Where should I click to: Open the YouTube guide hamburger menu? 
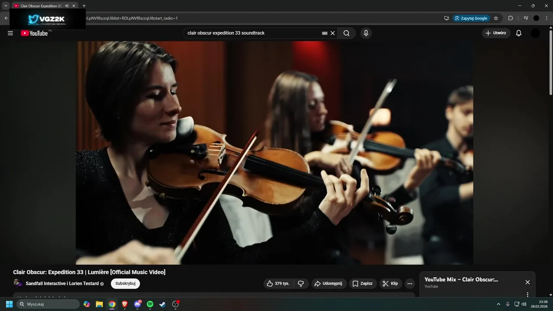coord(10,33)
